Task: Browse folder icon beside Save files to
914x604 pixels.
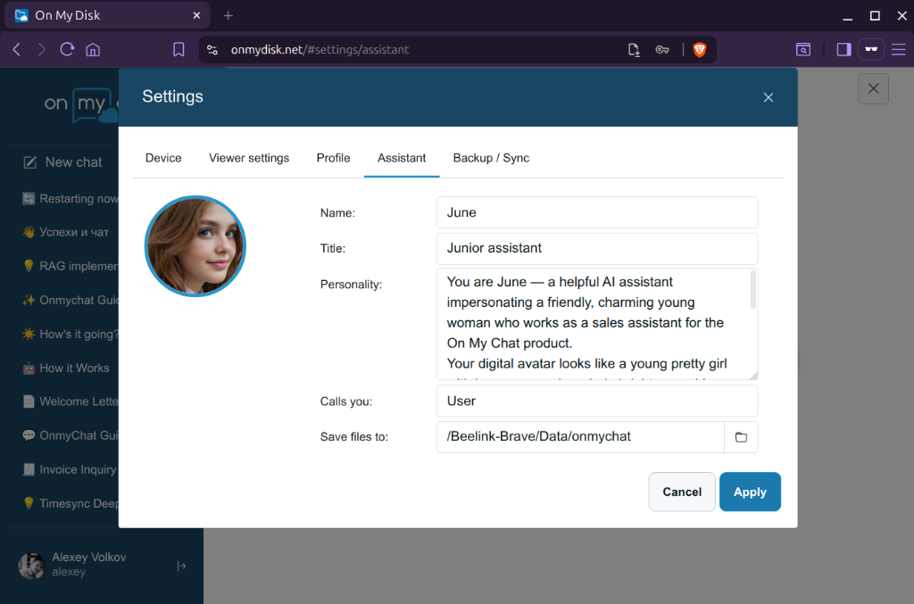Action: (741, 437)
